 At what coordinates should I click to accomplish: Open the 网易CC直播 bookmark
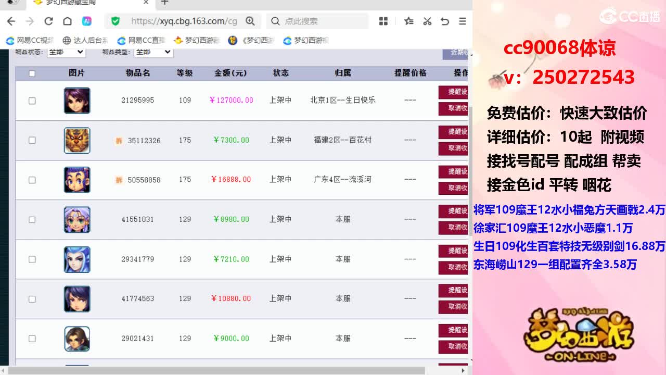(141, 40)
